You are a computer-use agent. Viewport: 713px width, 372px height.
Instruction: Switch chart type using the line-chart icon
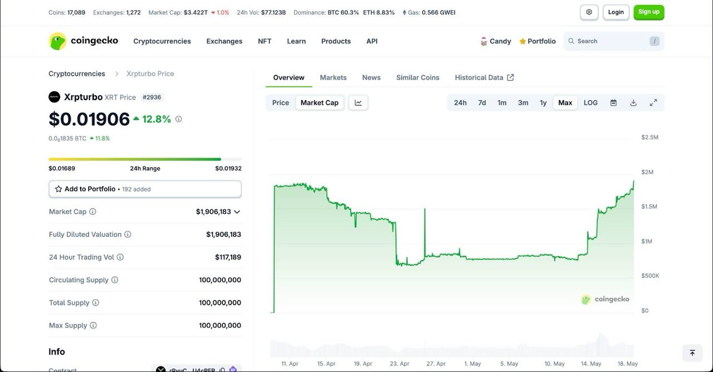[358, 102]
